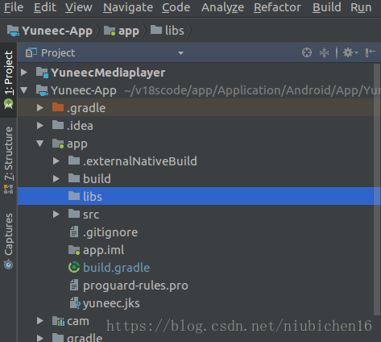Open the Captures side tab

(9, 240)
